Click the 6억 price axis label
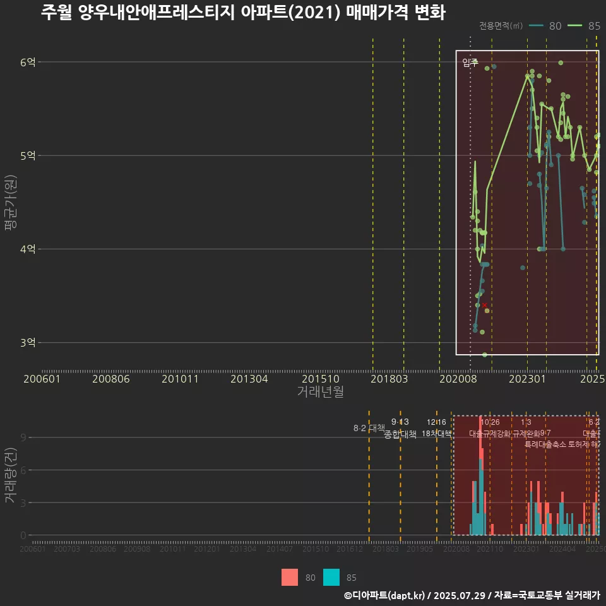 (x=28, y=62)
